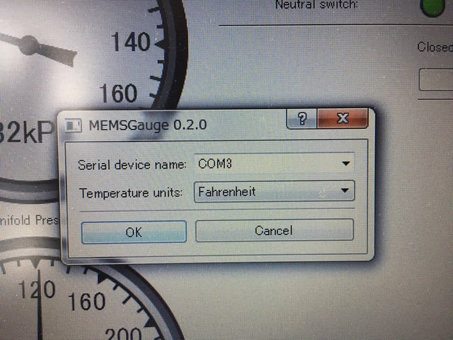
Task: Click the Temperature units label
Action: pos(131,193)
